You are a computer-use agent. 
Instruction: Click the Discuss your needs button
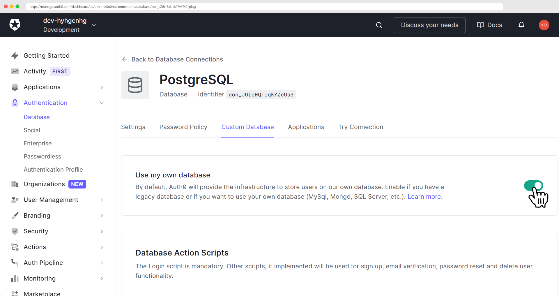(429, 25)
